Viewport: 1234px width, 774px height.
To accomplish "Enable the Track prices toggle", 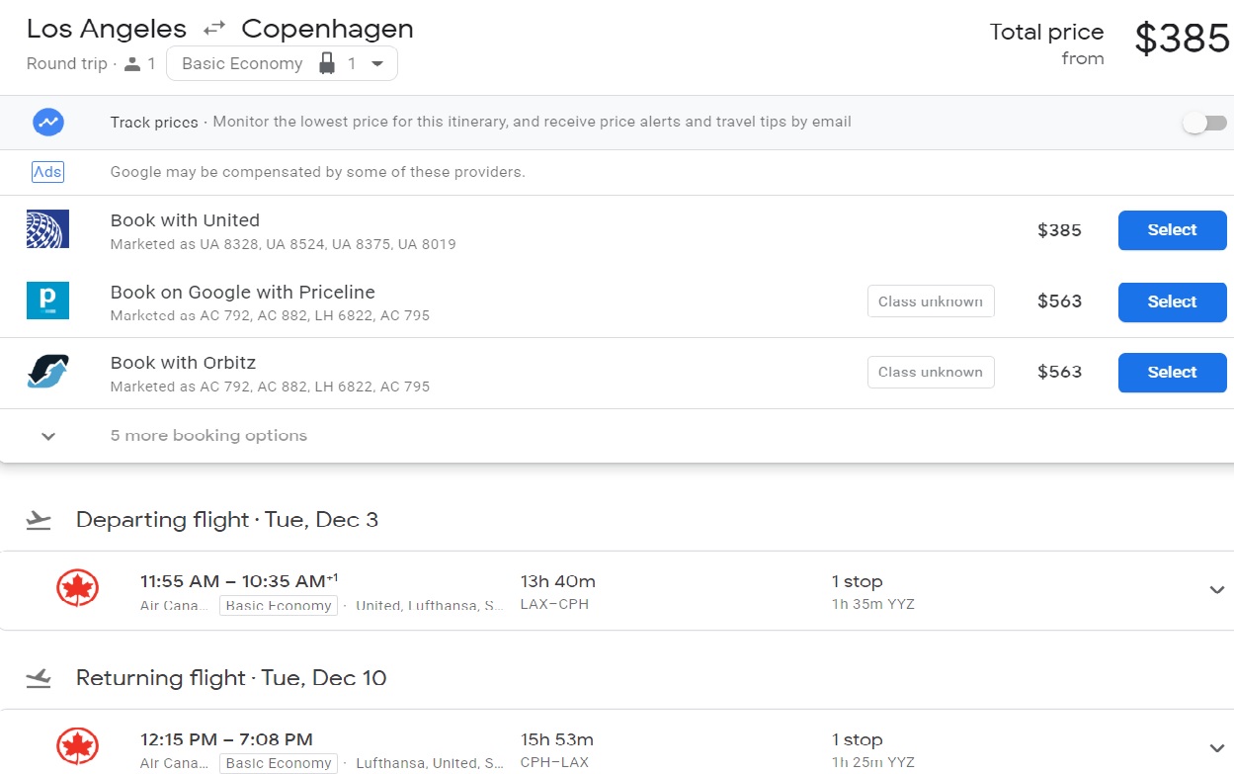I will [1204, 123].
